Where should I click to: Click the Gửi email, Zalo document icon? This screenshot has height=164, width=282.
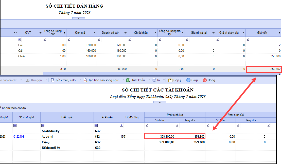(53, 80)
